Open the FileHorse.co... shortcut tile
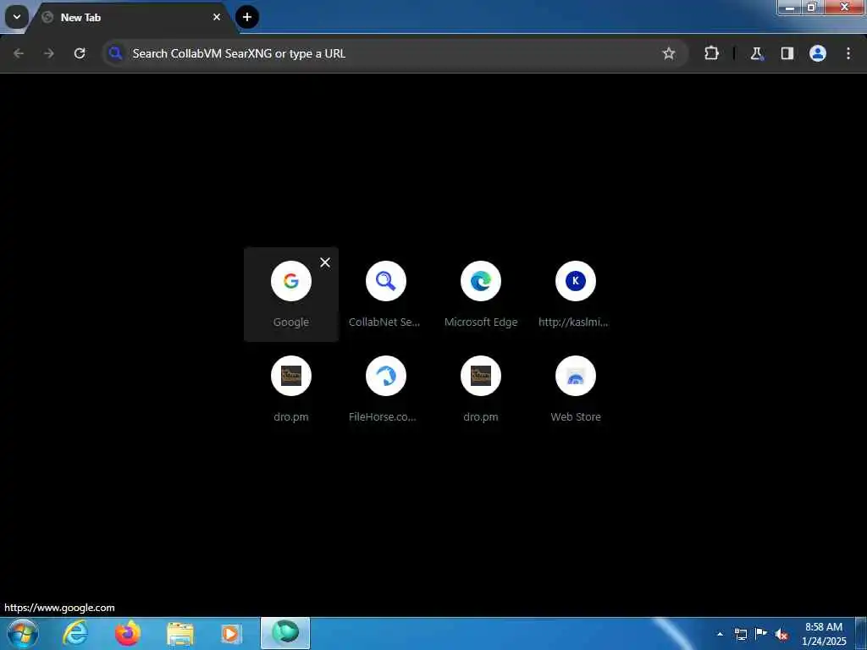Screen dimensions: 867x650 (385, 389)
